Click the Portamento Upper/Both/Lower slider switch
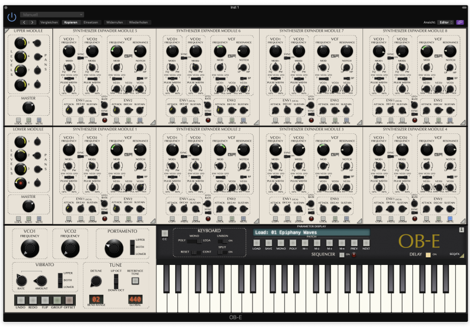470x329 pixels. click(x=132, y=247)
